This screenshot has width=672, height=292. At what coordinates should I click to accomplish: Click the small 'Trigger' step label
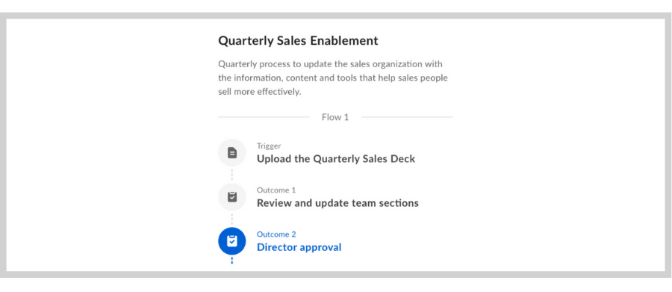(x=269, y=146)
